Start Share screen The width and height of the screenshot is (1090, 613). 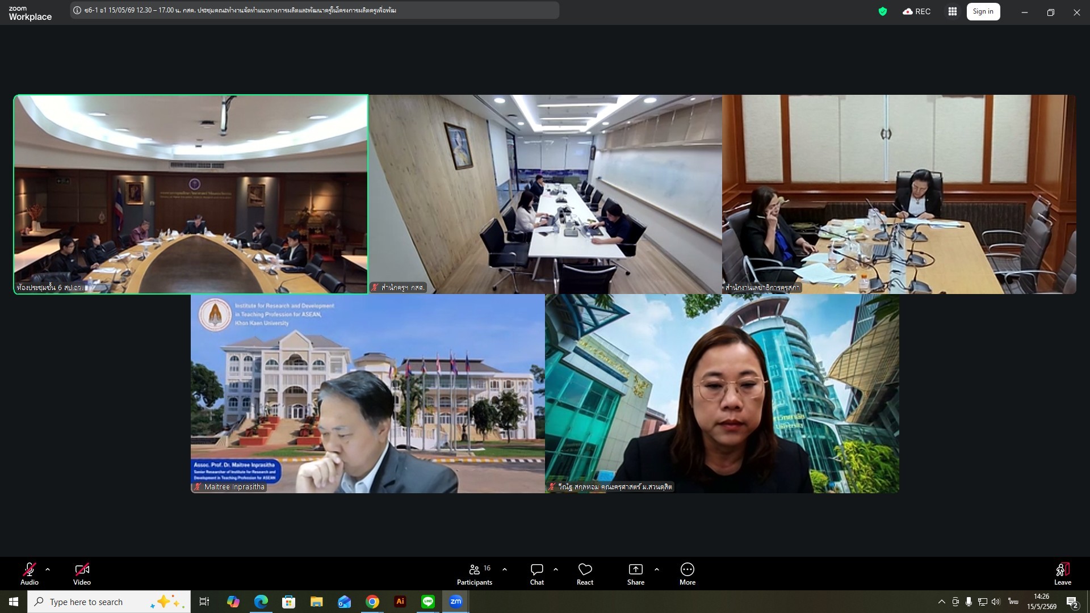636,573
